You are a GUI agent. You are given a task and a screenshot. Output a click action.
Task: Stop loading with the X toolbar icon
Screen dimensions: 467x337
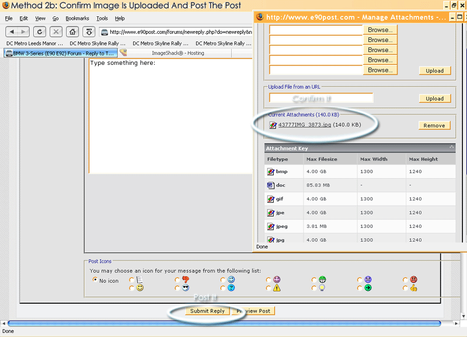56,32
